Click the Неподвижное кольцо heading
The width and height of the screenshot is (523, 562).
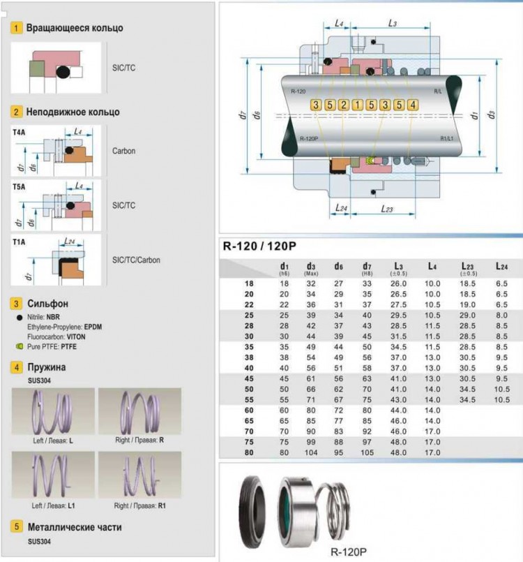click(x=73, y=112)
